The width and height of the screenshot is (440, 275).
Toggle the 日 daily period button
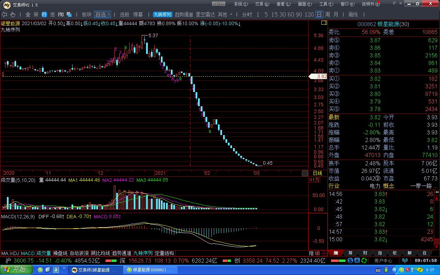pyautogui.click(x=319, y=14)
